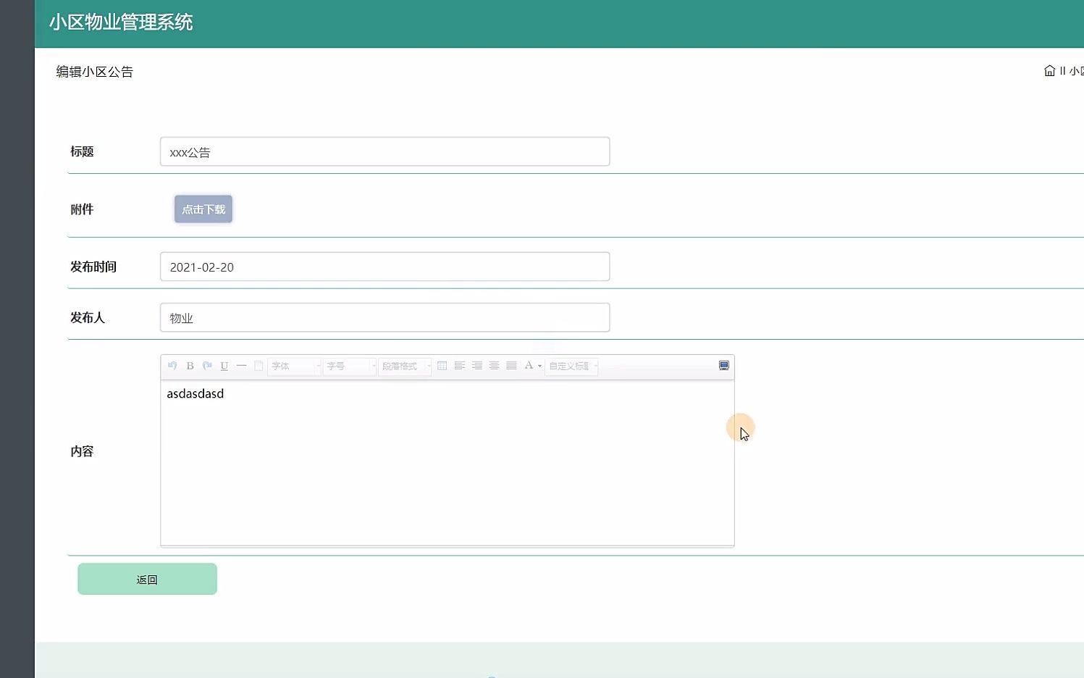Align text left in editor
The width and height of the screenshot is (1084, 678).
tap(459, 366)
